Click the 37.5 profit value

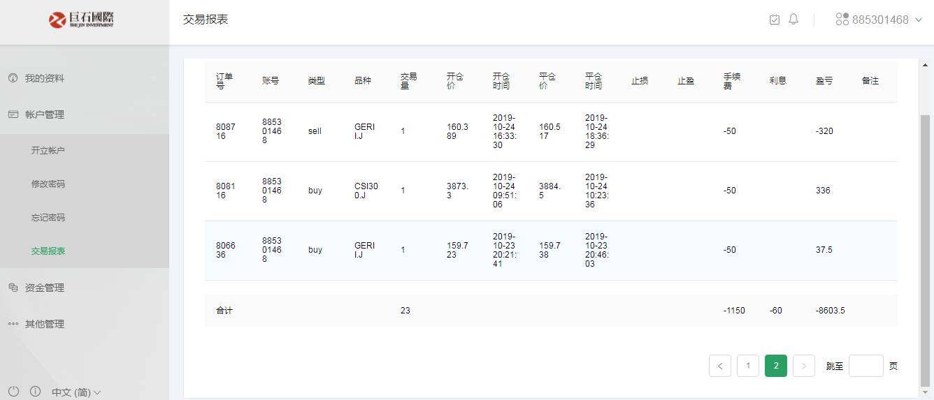[824, 250]
